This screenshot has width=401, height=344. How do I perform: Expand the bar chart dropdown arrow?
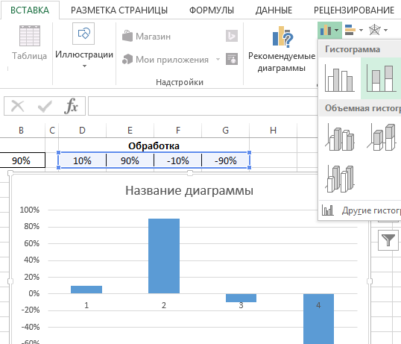361,30
